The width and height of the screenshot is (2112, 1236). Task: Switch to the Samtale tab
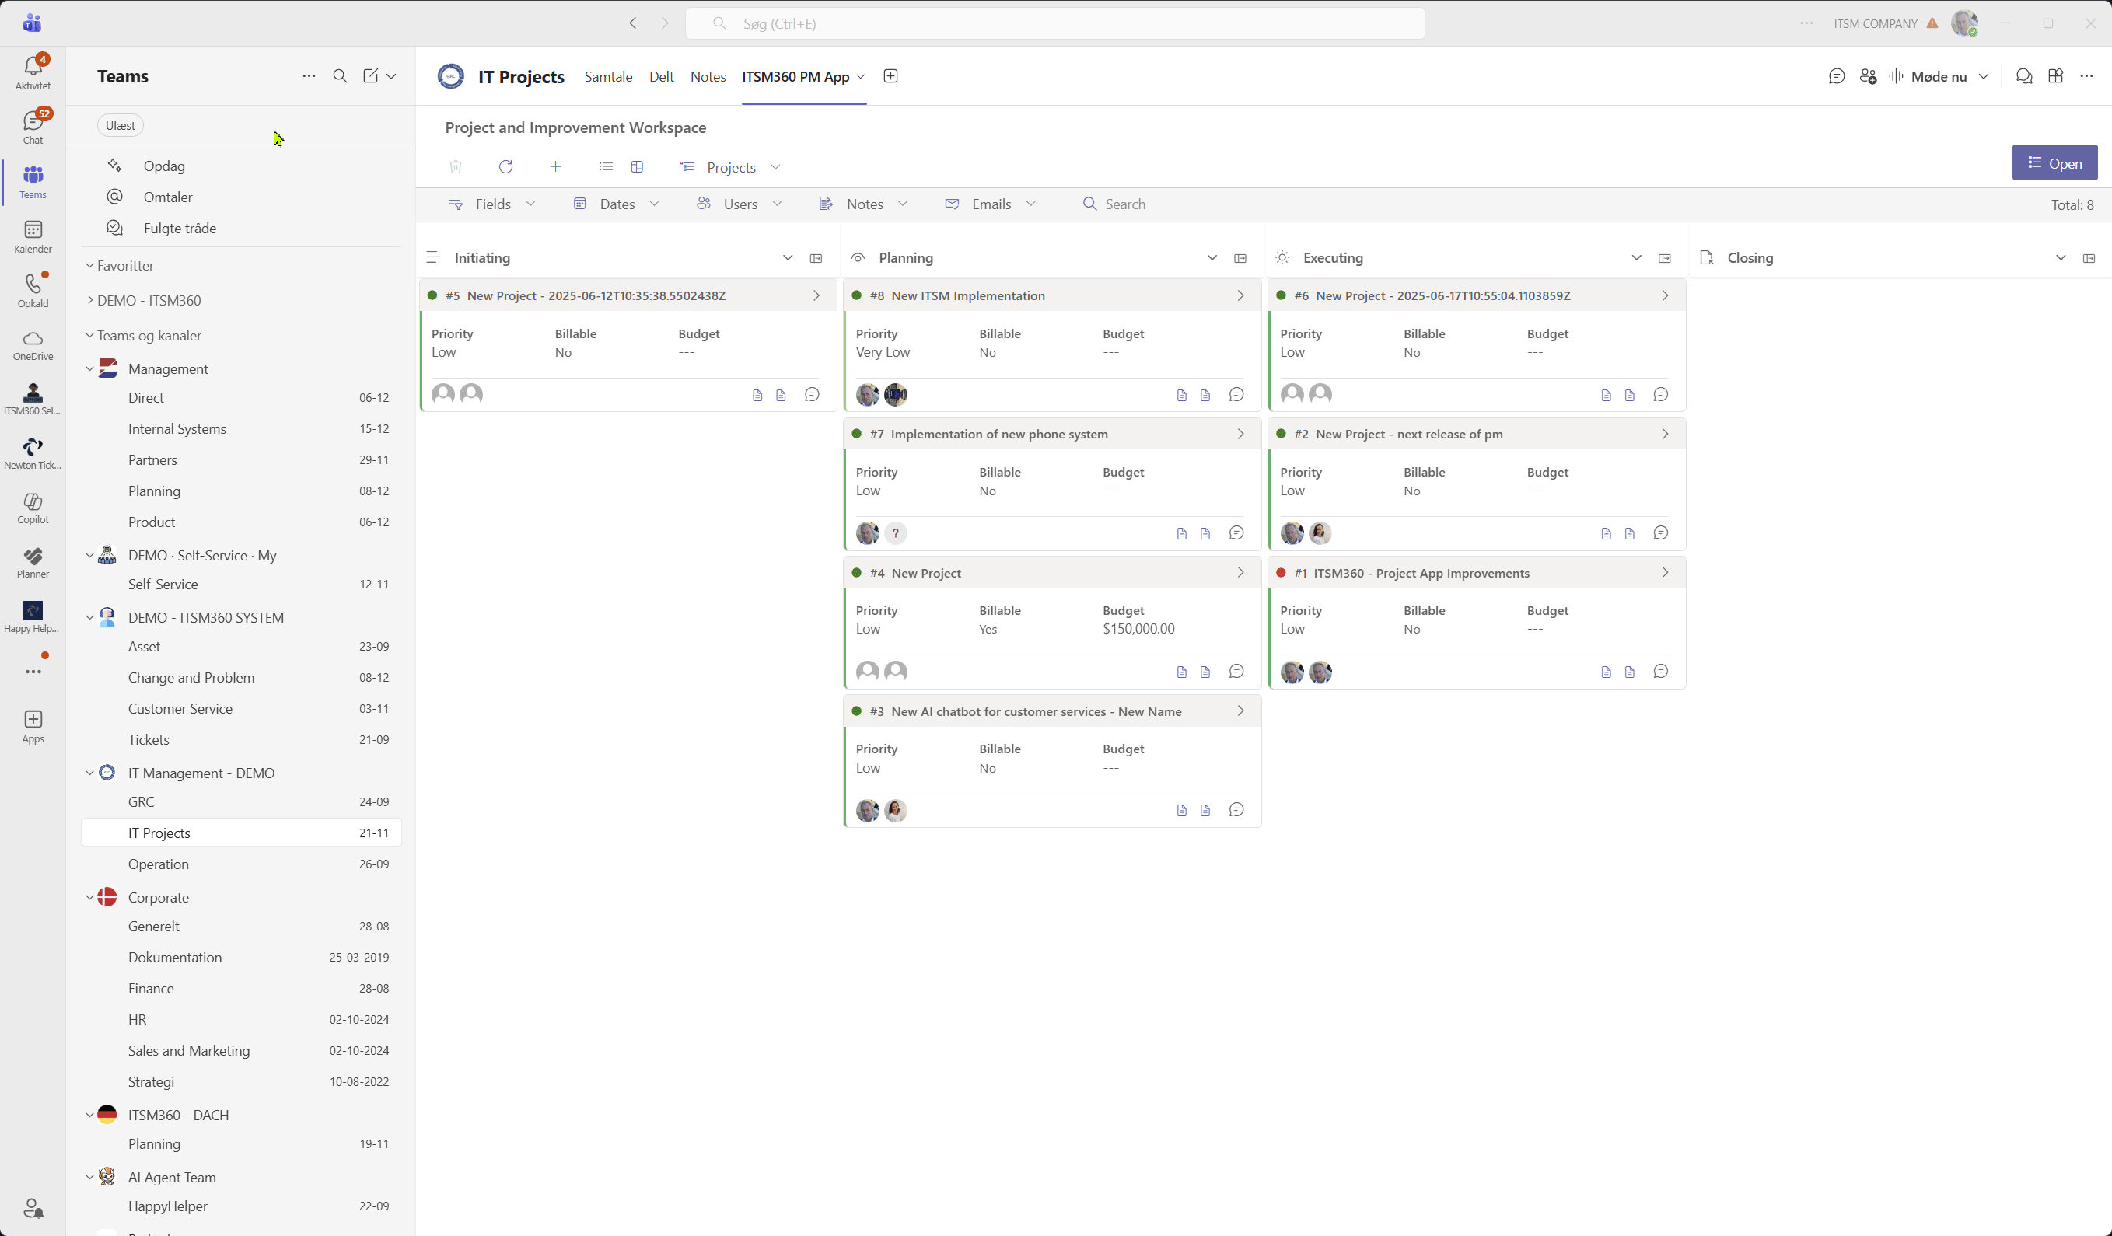click(607, 77)
